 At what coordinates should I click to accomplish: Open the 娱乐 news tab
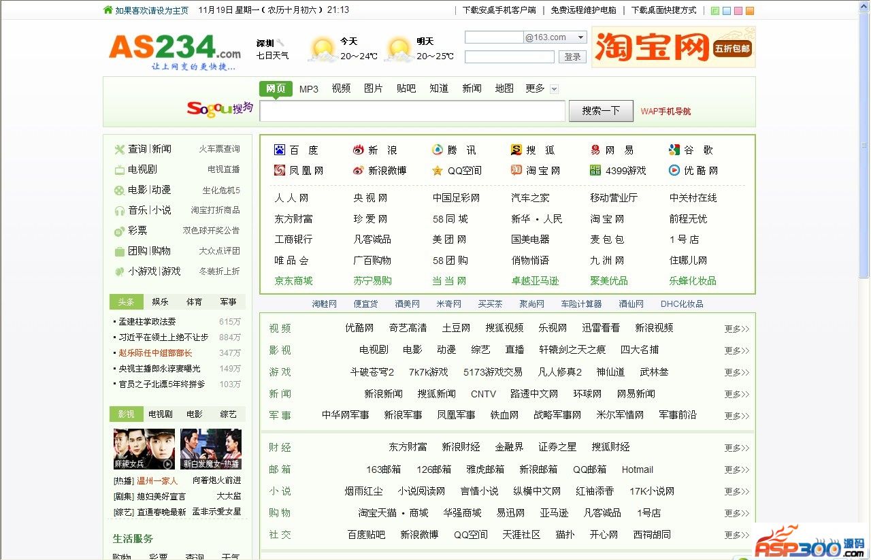(x=160, y=301)
